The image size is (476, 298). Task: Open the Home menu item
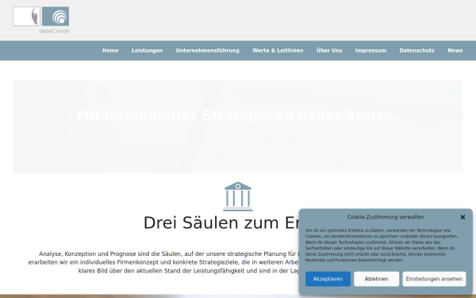click(x=110, y=51)
